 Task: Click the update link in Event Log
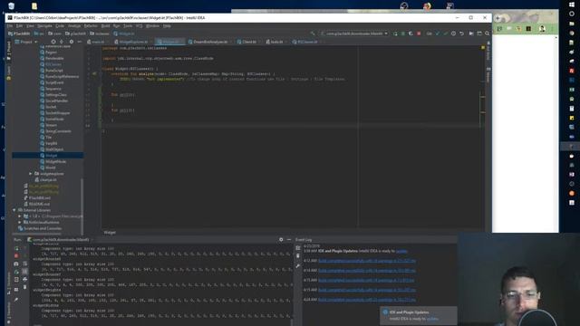[x=401, y=251]
